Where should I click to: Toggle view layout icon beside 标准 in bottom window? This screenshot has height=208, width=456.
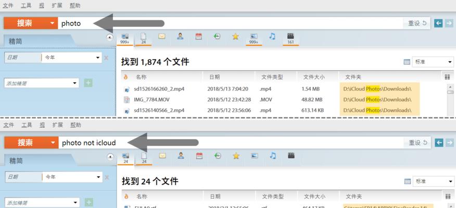408,181
